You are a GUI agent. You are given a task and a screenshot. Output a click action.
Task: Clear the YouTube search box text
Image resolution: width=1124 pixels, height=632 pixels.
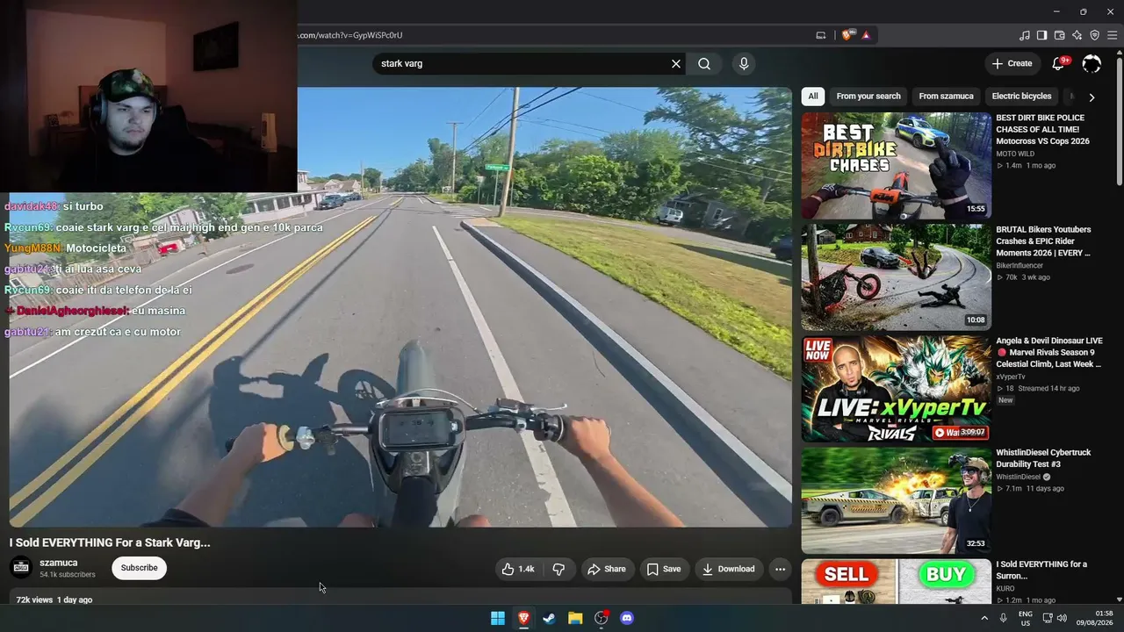pos(676,64)
